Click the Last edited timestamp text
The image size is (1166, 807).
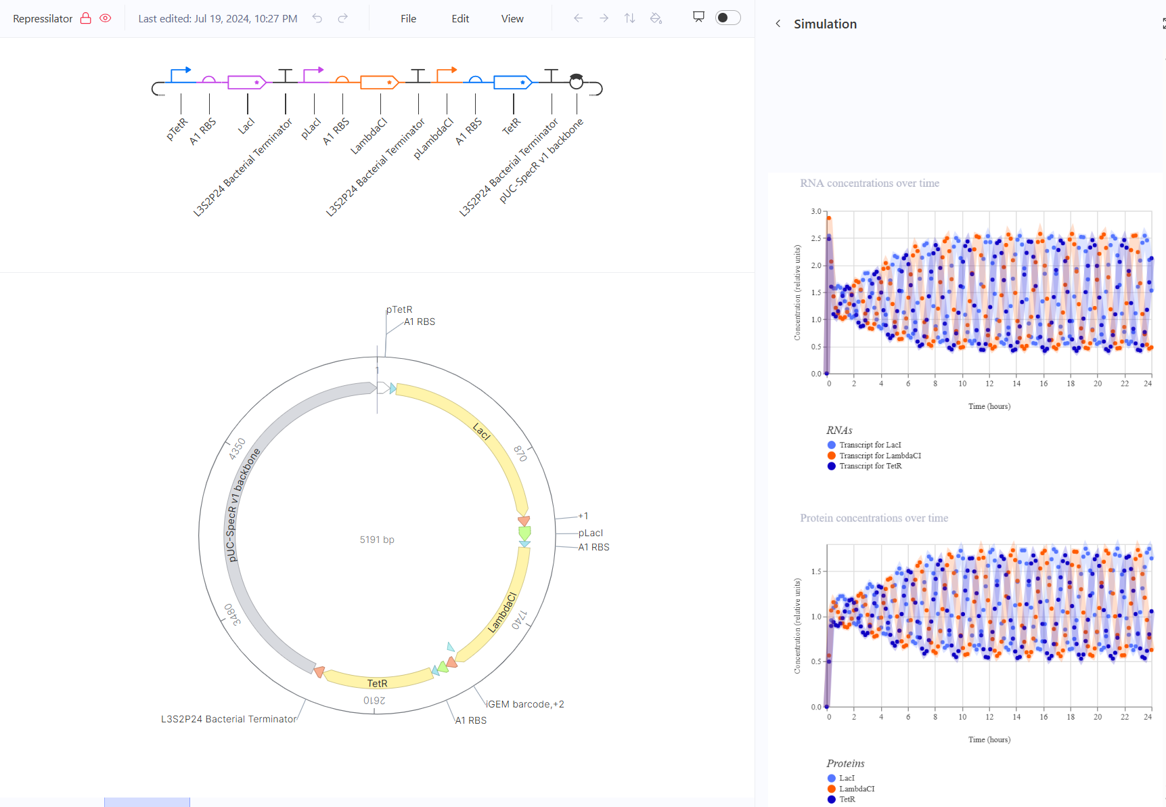pyautogui.click(x=218, y=19)
